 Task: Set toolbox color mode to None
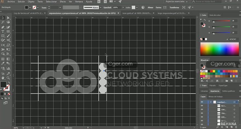[x=9, y=94]
